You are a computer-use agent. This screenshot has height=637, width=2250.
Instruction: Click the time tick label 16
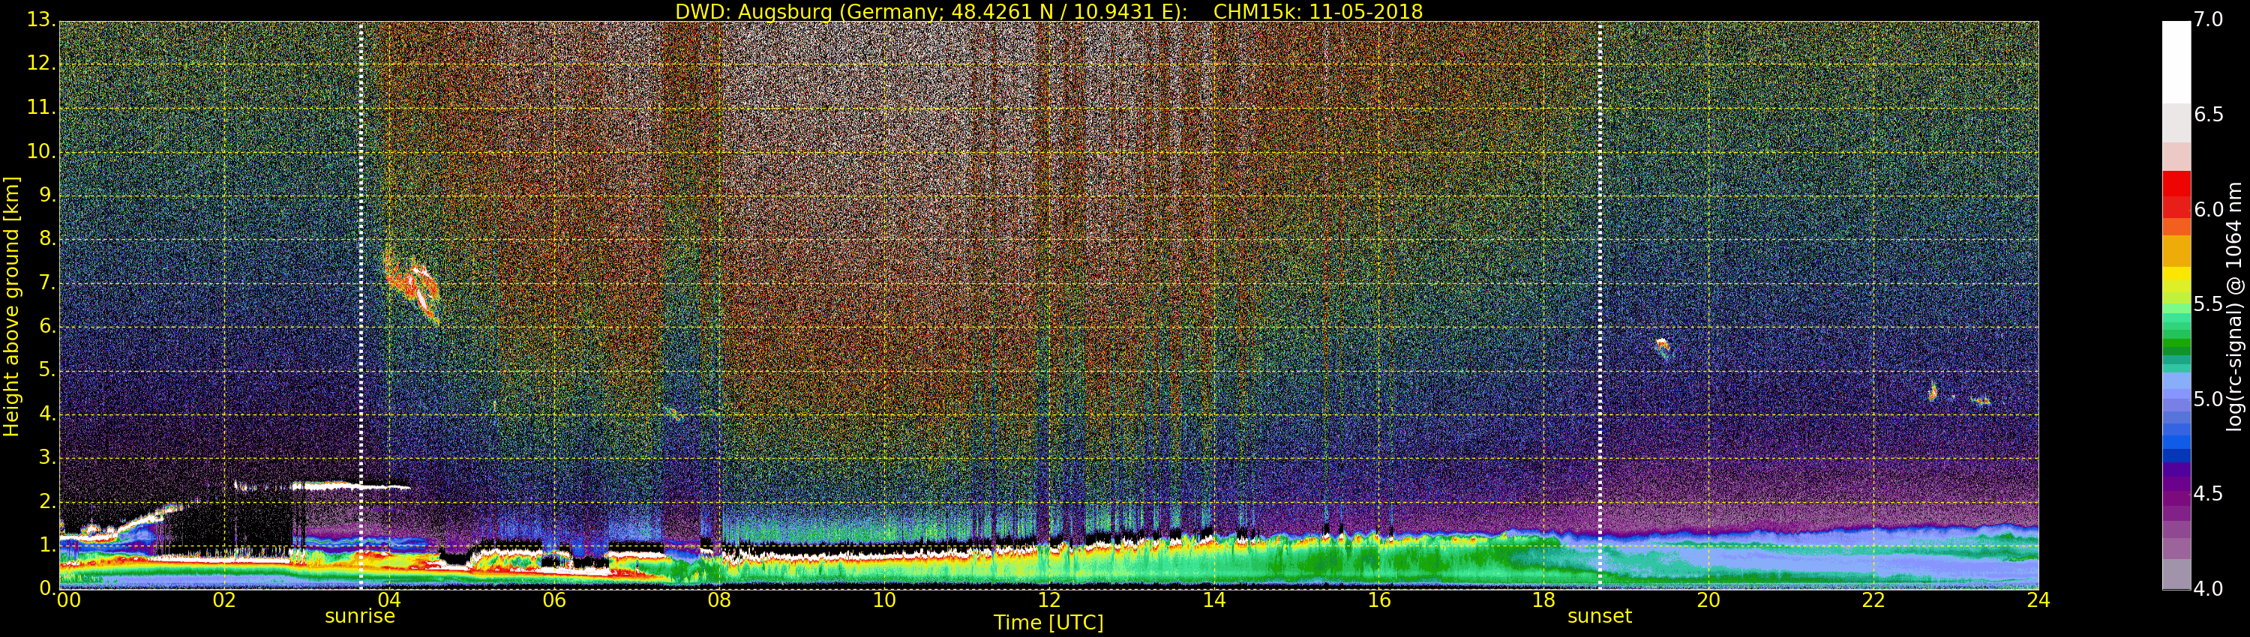tap(1379, 600)
